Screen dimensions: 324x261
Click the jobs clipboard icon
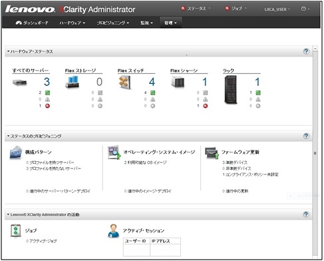pyautogui.click(x=15, y=231)
